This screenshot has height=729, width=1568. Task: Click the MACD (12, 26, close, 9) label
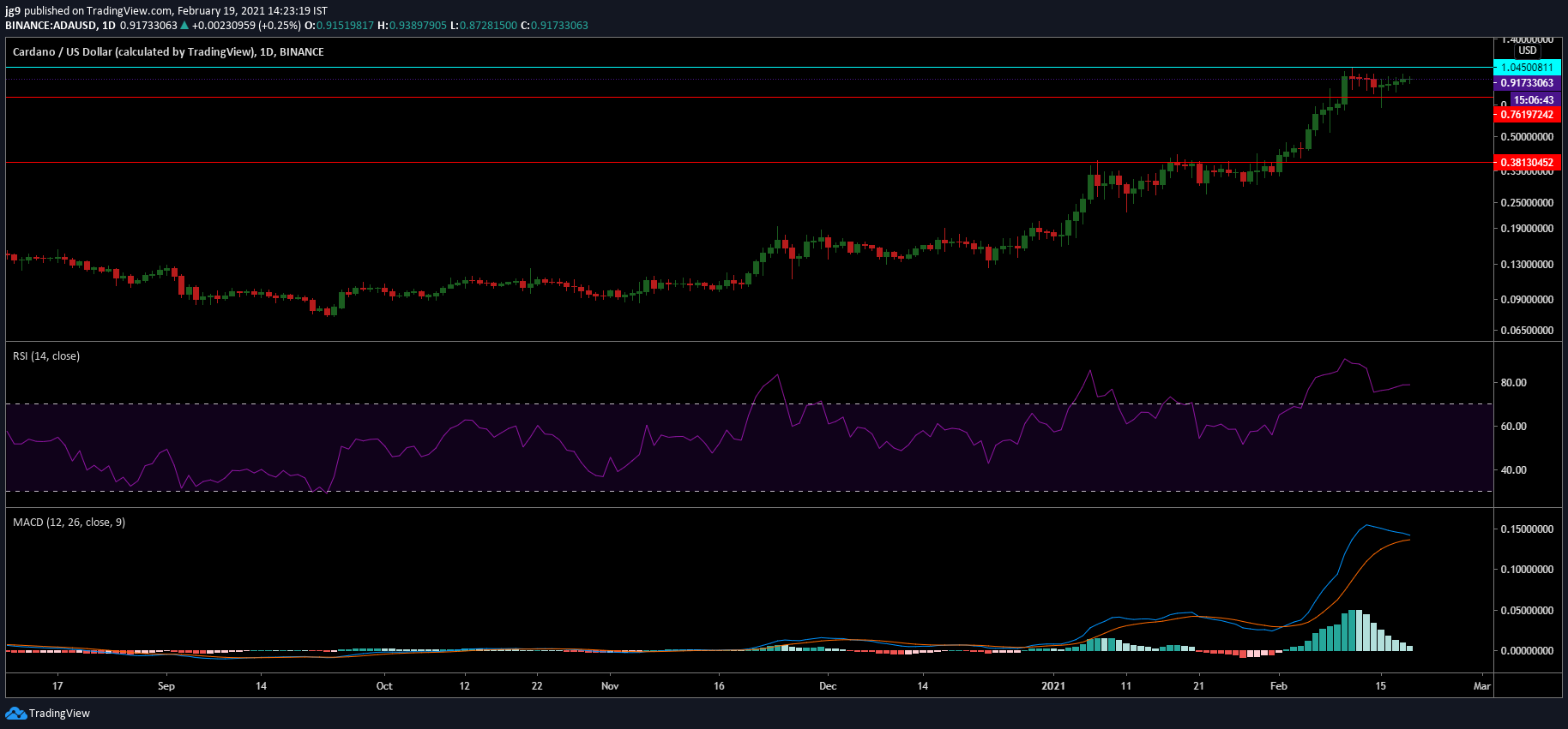pyautogui.click(x=69, y=523)
